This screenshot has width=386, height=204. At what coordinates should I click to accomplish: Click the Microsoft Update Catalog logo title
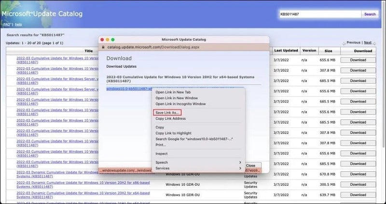click(42, 14)
